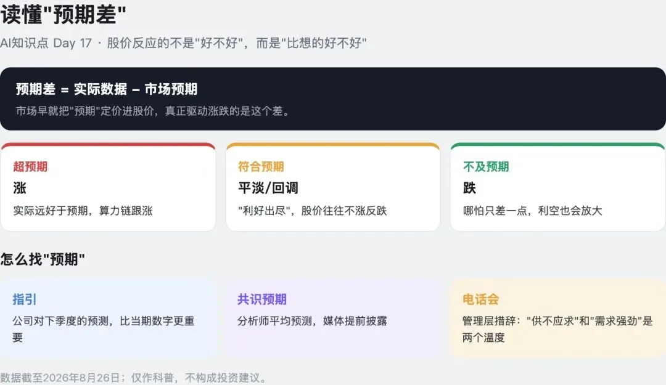Click the 数据截至2026年8月26日 disclaimer footer
This screenshot has width=666, height=385.
tap(133, 378)
